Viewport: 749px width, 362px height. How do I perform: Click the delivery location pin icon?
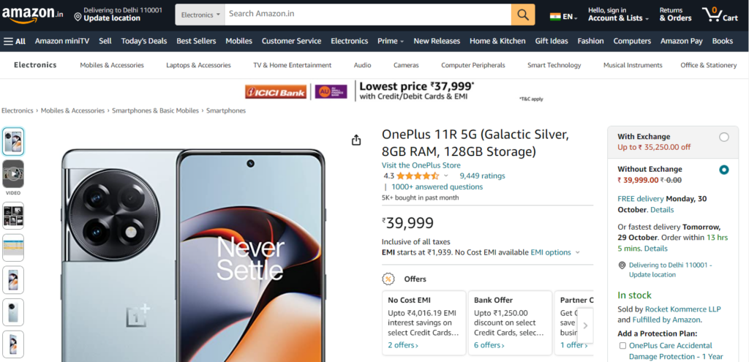(78, 18)
